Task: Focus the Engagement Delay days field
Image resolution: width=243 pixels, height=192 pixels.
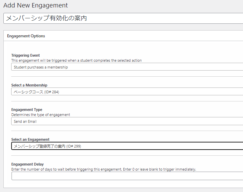Action: click(x=127, y=176)
